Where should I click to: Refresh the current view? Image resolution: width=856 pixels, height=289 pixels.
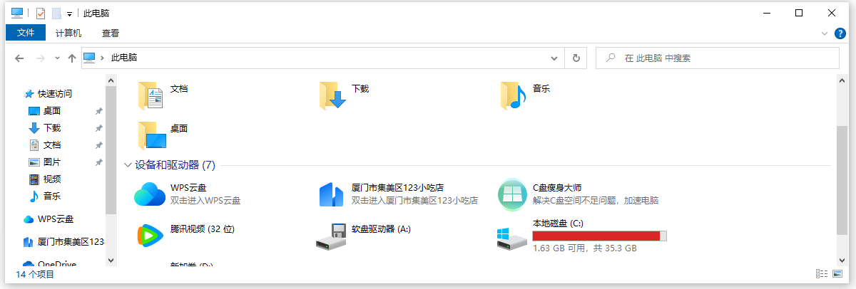pyautogui.click(x=576, y=58)
